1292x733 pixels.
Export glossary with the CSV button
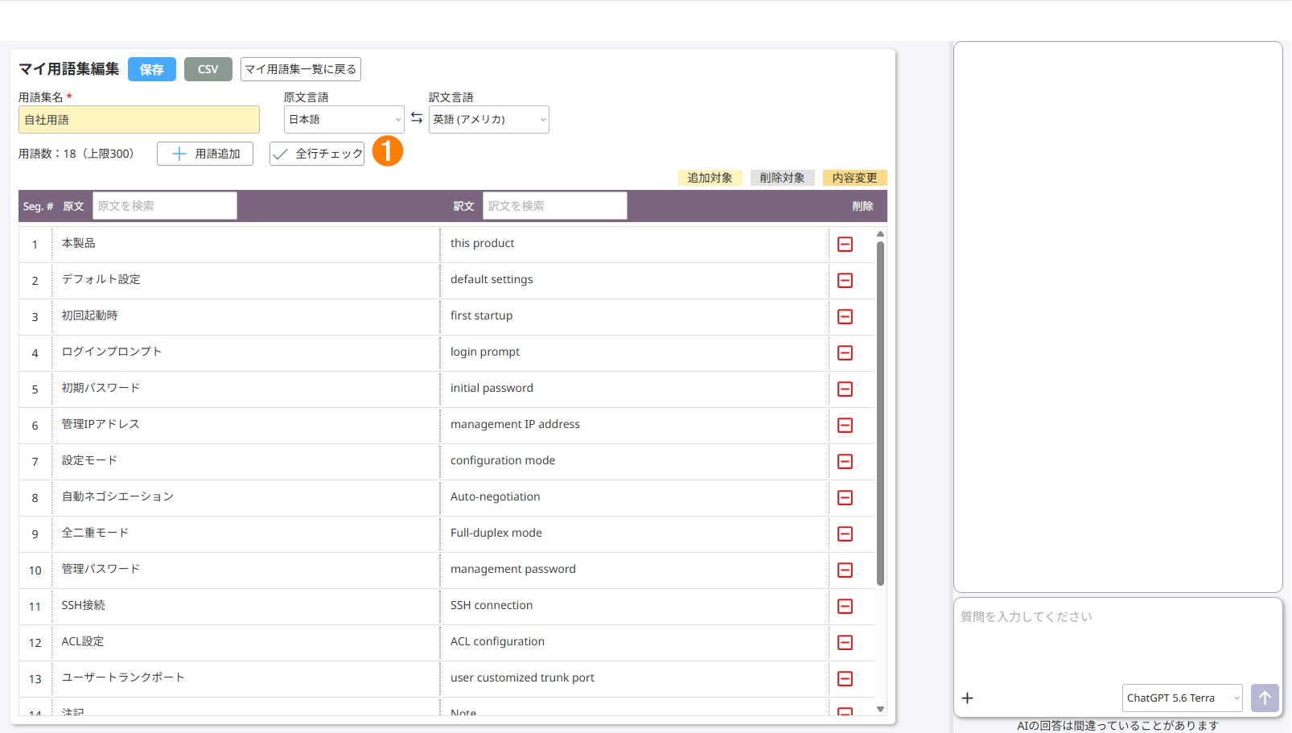[208, 69]
